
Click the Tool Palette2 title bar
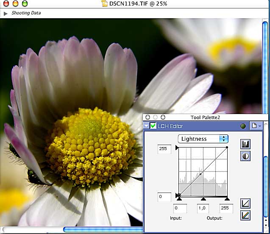coord(205,117)
